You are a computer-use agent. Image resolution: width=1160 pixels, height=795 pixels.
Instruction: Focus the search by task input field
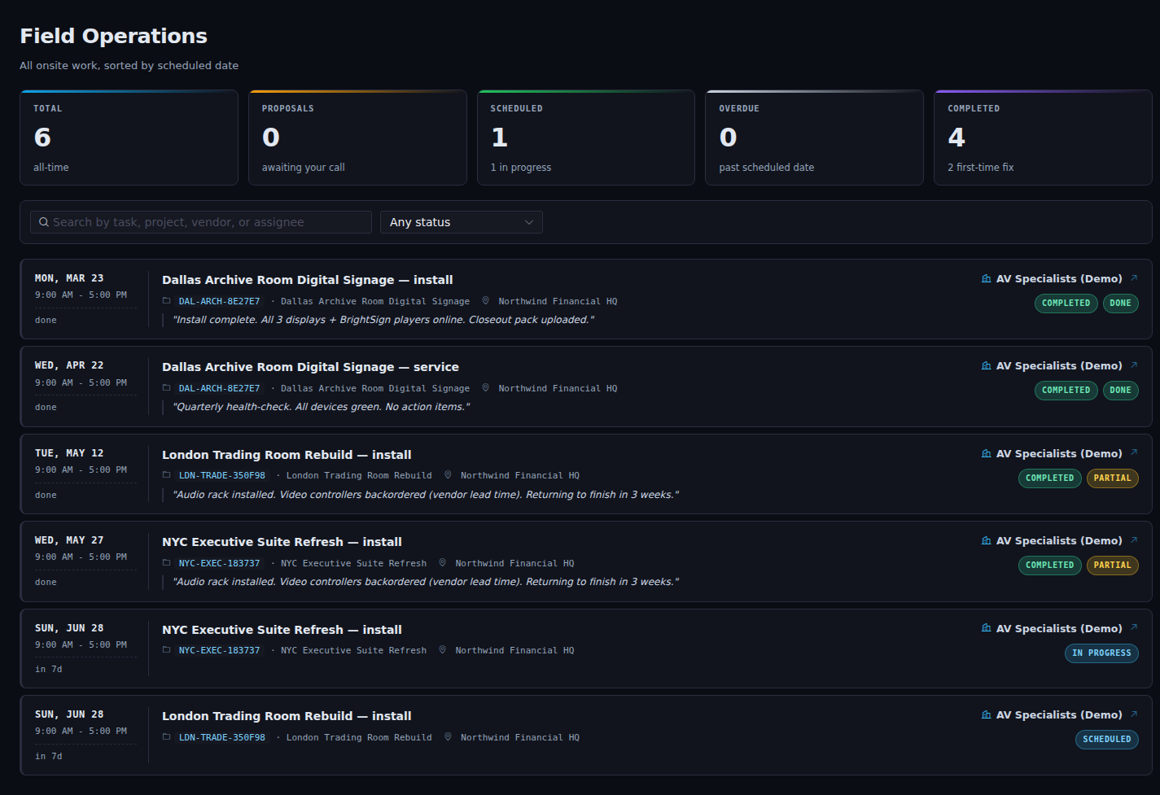201,222
